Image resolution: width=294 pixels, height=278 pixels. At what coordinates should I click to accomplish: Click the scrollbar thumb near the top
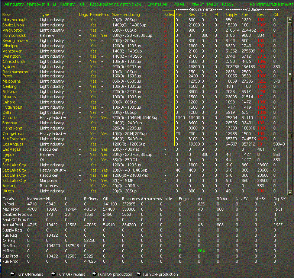pos(290,24)
